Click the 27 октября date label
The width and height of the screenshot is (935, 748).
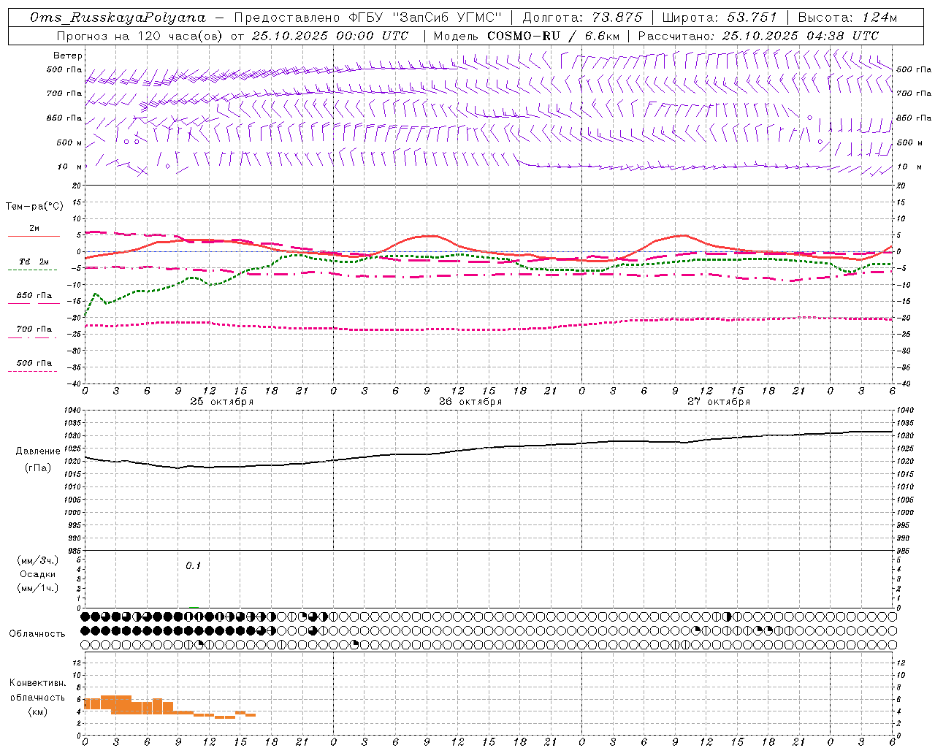719,402
